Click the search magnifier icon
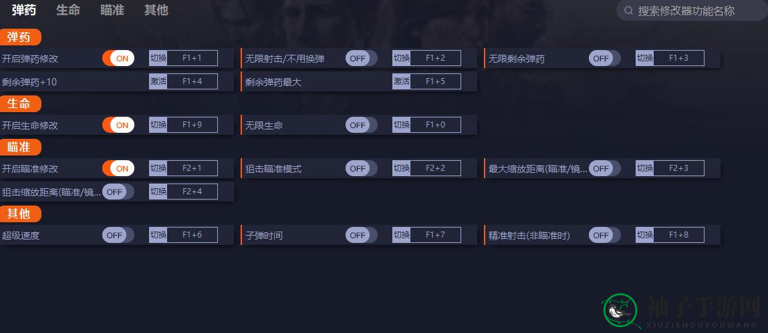The image size is (768, 333). click(x=628, y=11)
